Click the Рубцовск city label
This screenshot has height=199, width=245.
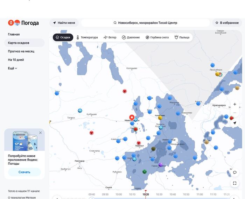[117, 172]
